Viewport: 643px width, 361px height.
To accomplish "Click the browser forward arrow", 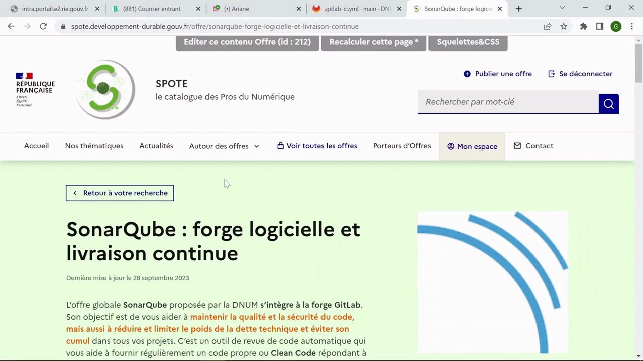I will [x=27, y=26].
